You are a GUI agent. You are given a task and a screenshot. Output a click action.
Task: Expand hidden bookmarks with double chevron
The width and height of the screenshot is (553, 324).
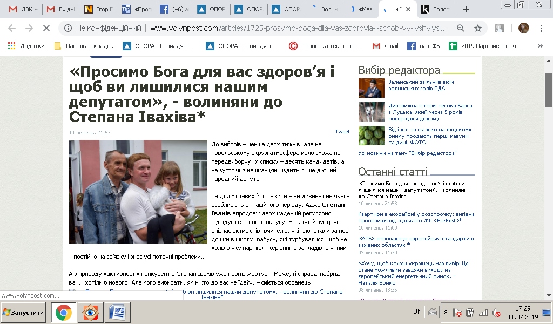[540, 46]
